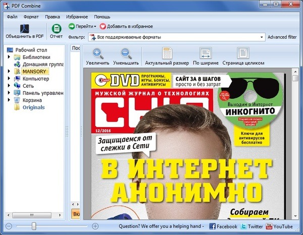Click the Панель управления icon

pos(17,93)
